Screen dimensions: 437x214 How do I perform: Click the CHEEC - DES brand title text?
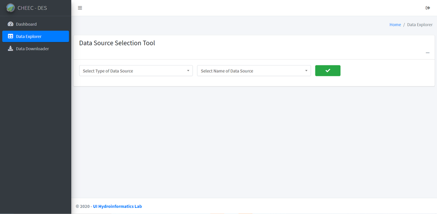[32, 8]
